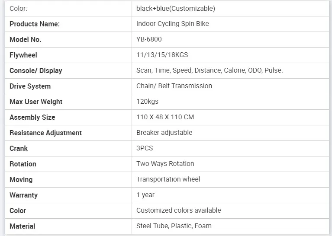Click the 'Resistance Adjustment' label
This screenshot has height=236, width=332.
(x=46, y=133)
